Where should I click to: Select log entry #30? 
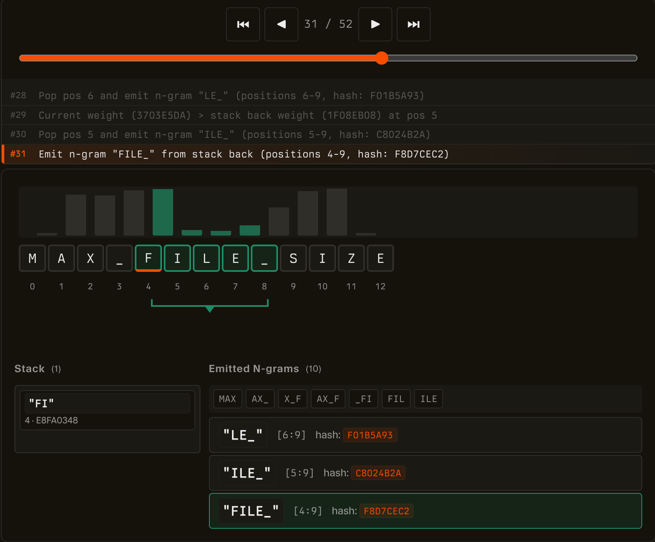(327, 134)
